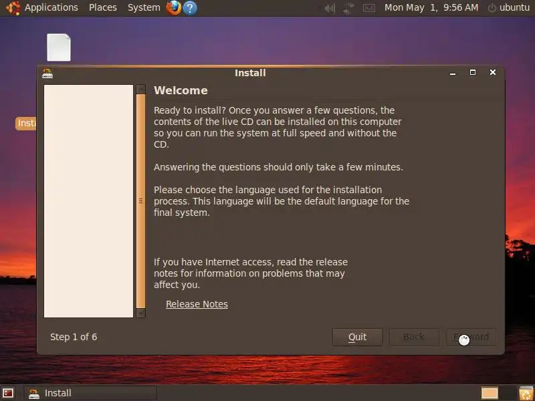This screenshot has height=401, width=535.
Task: Click the mail envelope indicator icon
Action: tap(369, 8)
